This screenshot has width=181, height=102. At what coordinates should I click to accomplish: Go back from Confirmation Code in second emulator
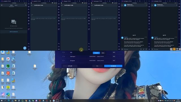click(32, 5)
